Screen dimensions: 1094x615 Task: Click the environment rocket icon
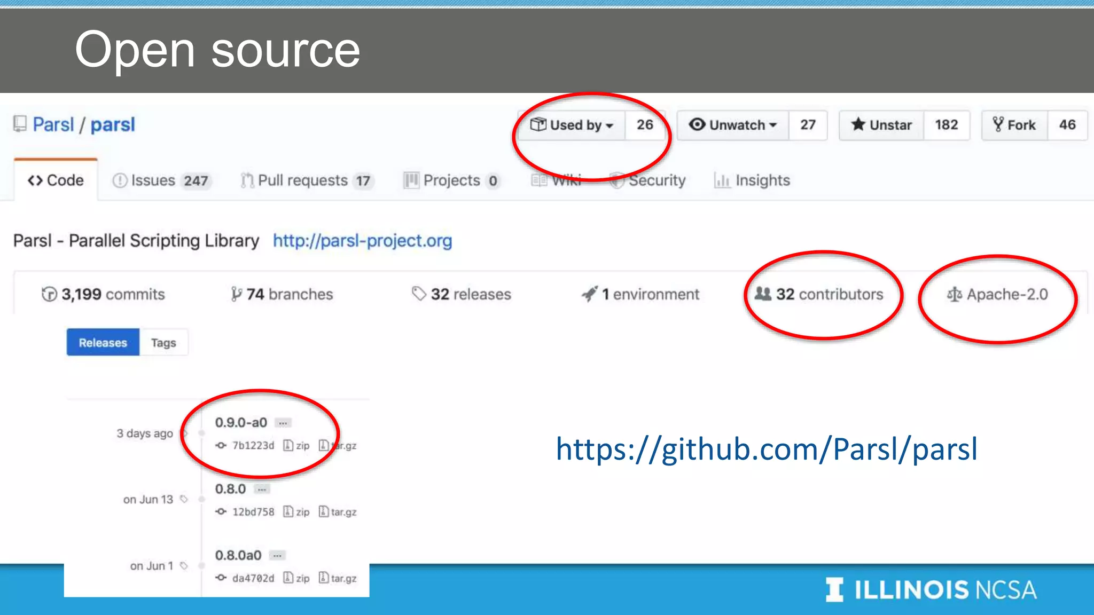[x=589, y=294]
